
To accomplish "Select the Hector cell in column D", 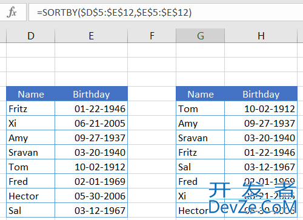I will click(x=31, y=196).
